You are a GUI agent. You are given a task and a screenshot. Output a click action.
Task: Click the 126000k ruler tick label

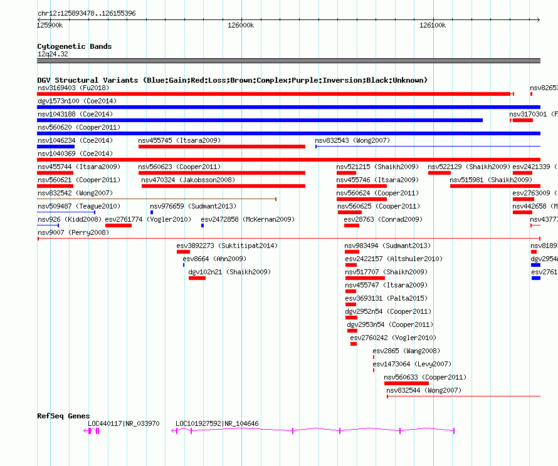click(x=241, y=25)
